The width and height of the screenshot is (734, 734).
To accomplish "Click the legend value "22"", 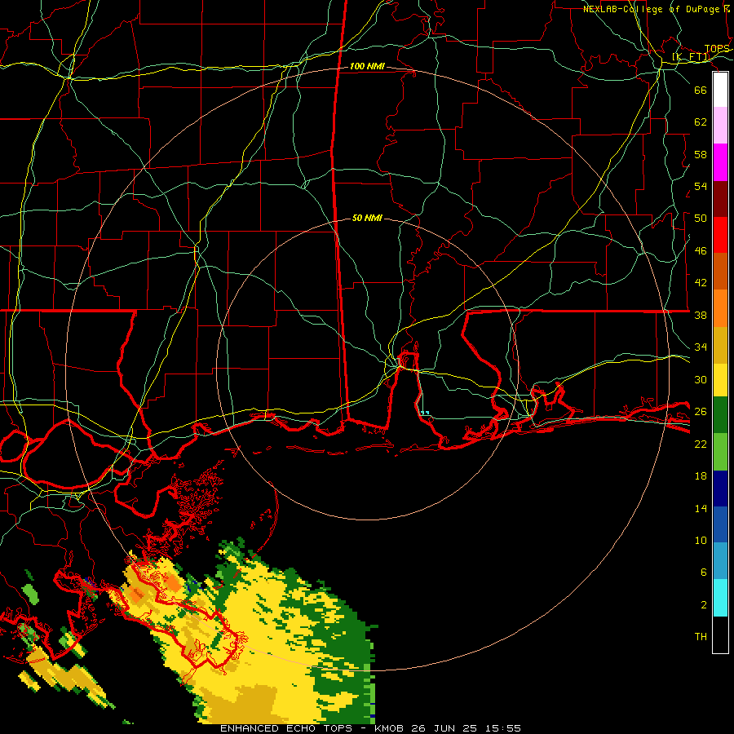I will (x=701, y=444).
